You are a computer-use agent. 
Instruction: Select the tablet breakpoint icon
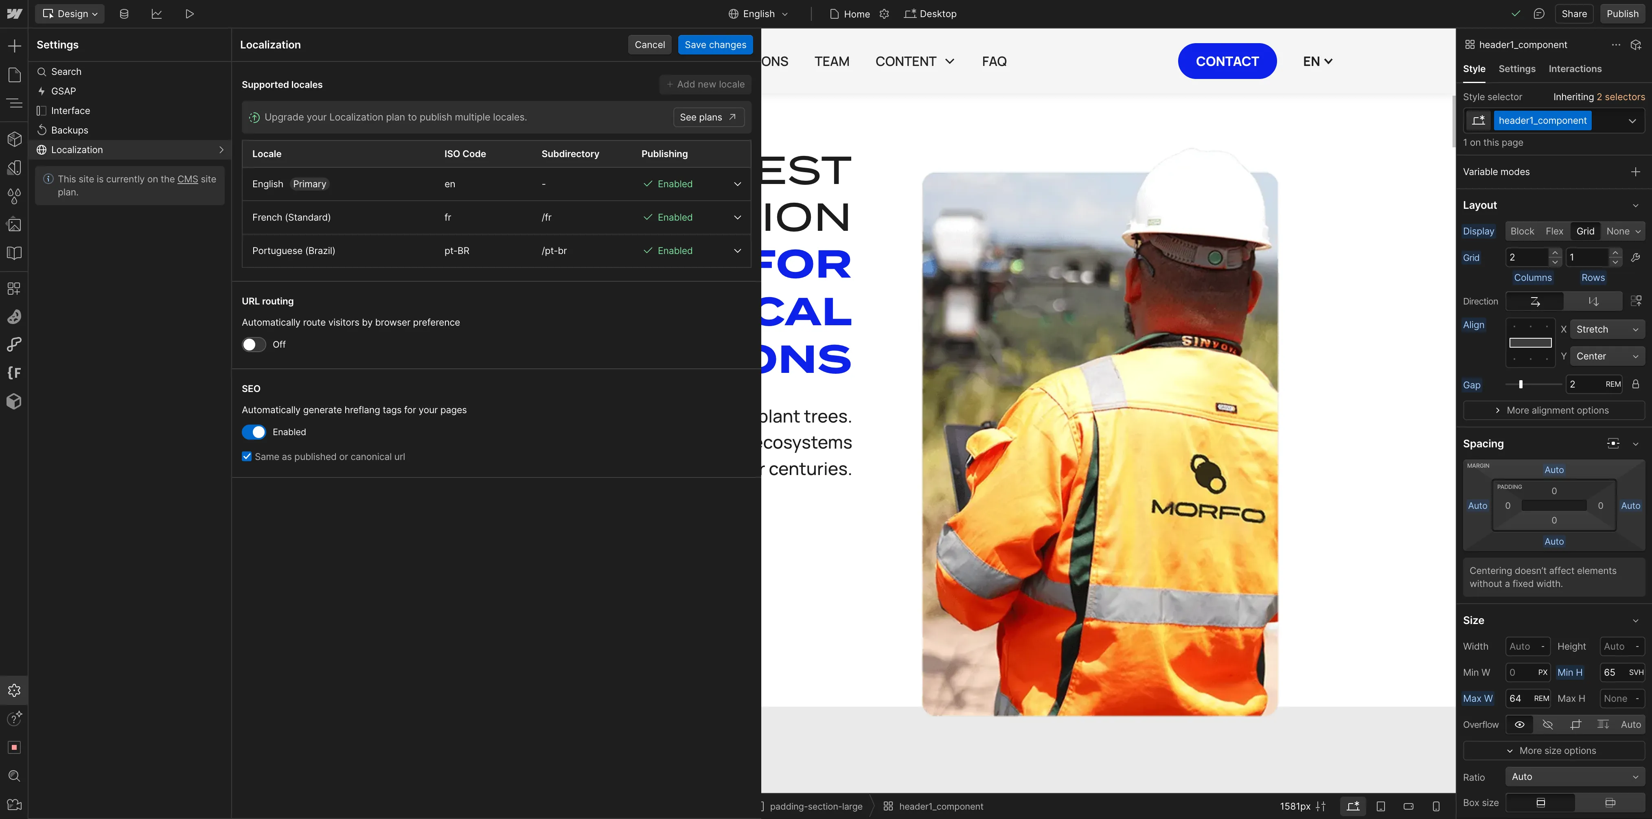pyautogui.click(x=1381, y=806)
